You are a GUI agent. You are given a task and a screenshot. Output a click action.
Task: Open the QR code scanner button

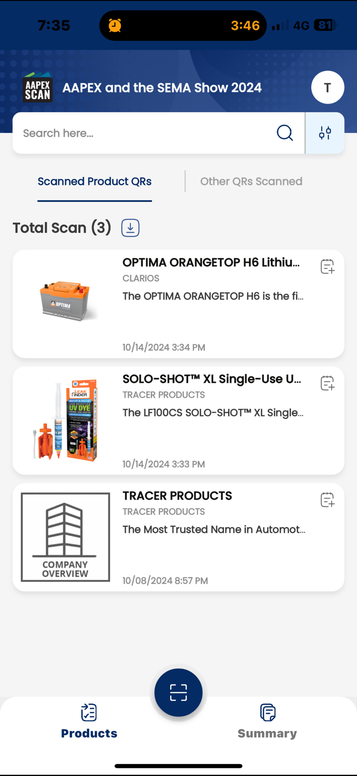(178, 692)
